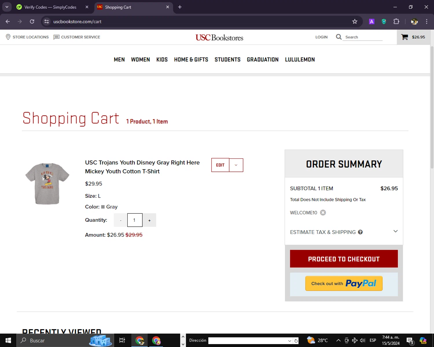Image resolution: width=434 pixels, height=347 pixels.
Task: Open the GRADUATION menu
Action: [263, 60]
